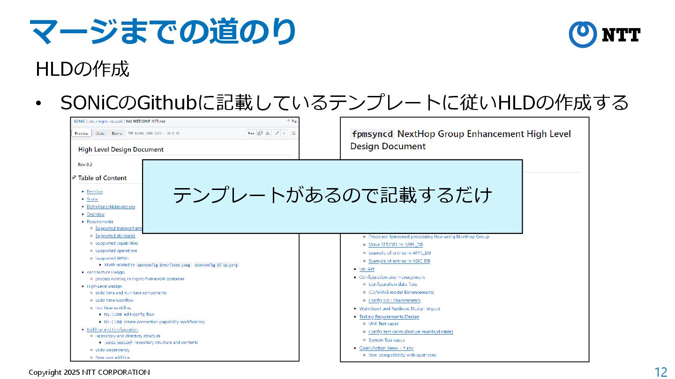Go to Open/Action items - if any link
The image size is (675, 379).
click(x=386, y=348)
